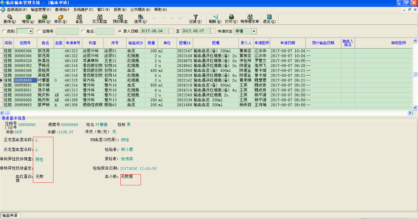Switch to the 输血申请 bottom tab
418x219 pixels.
10,215
